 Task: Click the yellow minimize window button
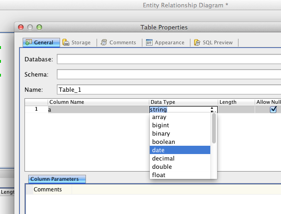click(x=30, y=27)
